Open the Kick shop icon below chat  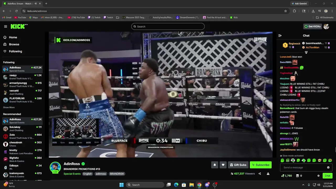pyautogui.click(x=297, y=176)
